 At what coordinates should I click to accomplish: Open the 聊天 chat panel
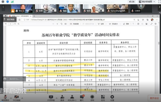tap(82, 98)
